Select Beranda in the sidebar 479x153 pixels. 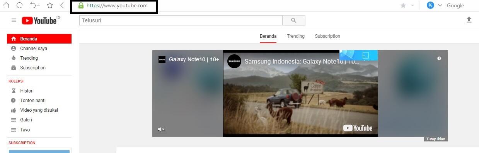tap(39, 39)
